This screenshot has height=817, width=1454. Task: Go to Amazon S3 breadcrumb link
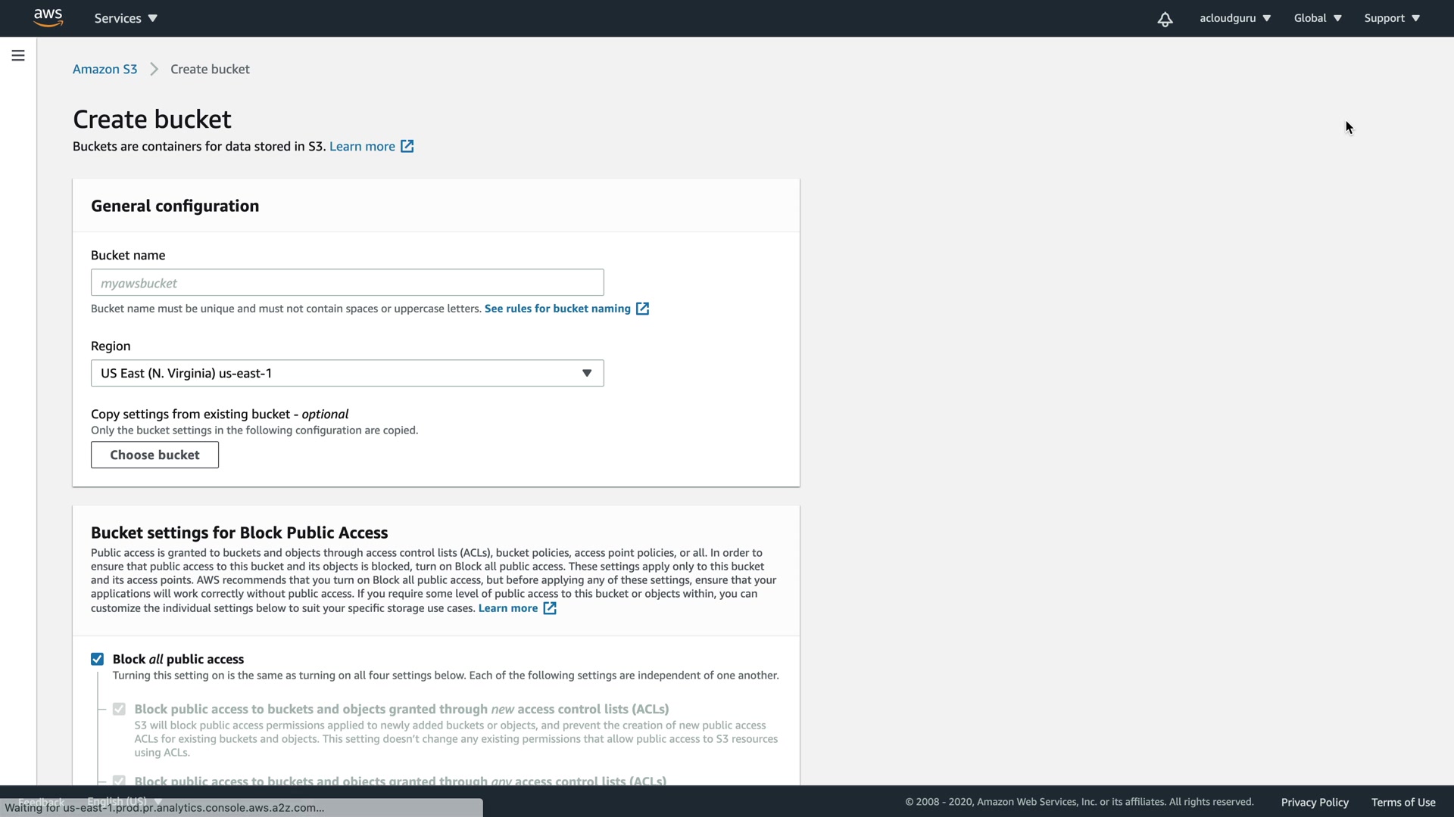[105, 70]
